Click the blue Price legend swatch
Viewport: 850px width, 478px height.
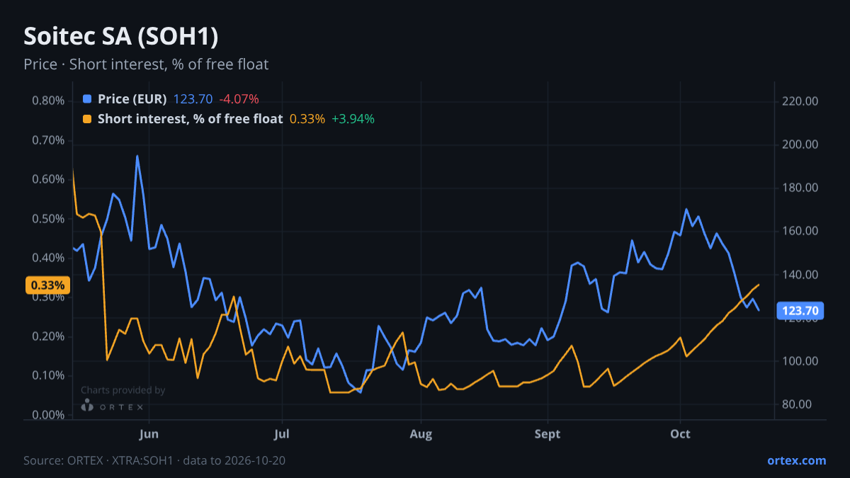click(x=87, y=98)
